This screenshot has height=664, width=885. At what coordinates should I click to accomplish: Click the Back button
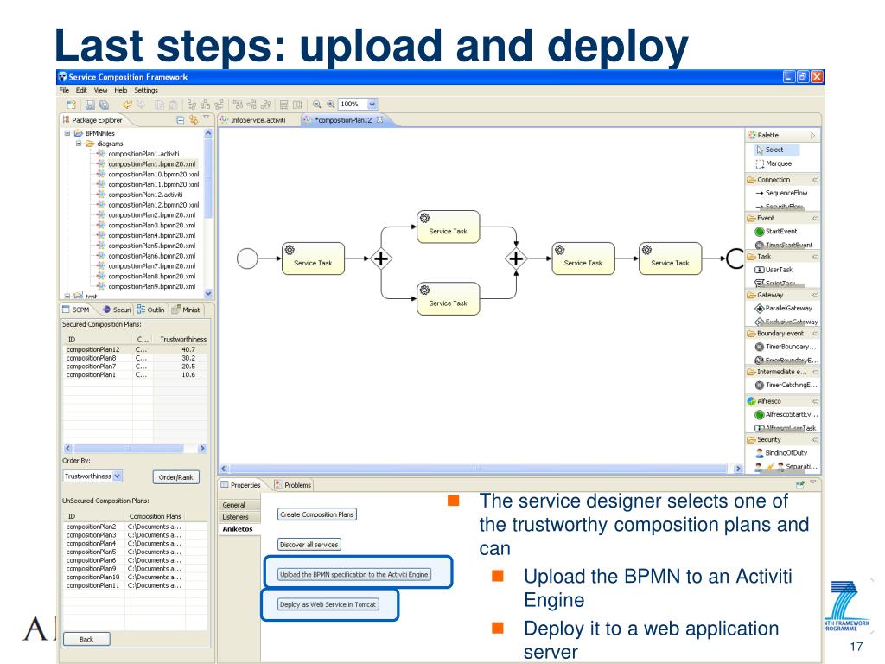pos(86,639)
